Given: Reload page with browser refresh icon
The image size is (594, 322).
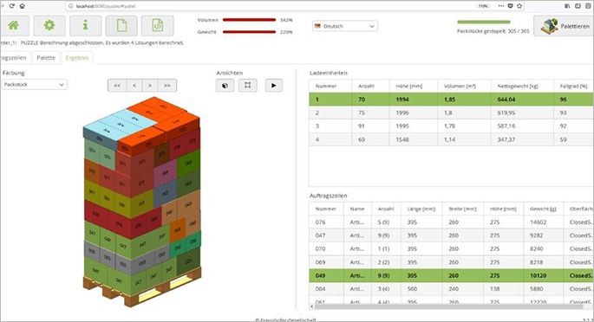Looking at the screenshot, I should click(x=12, y=6).
